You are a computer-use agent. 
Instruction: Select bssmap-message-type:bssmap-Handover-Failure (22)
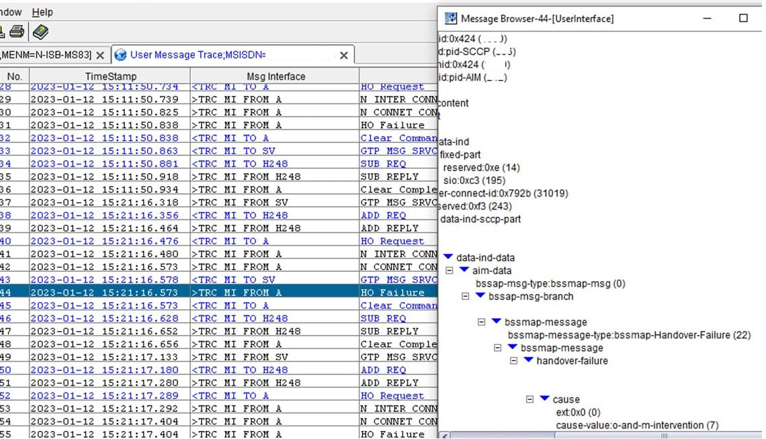click(x=629, y=335)
